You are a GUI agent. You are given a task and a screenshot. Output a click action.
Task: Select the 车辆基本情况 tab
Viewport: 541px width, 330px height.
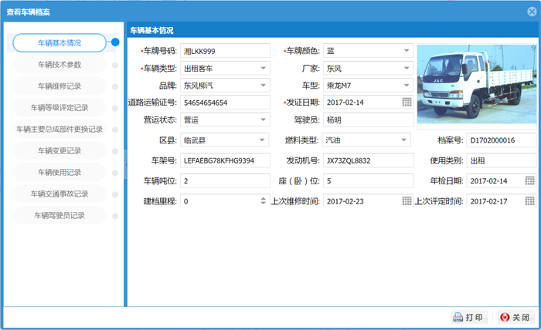tap(60, 43)
